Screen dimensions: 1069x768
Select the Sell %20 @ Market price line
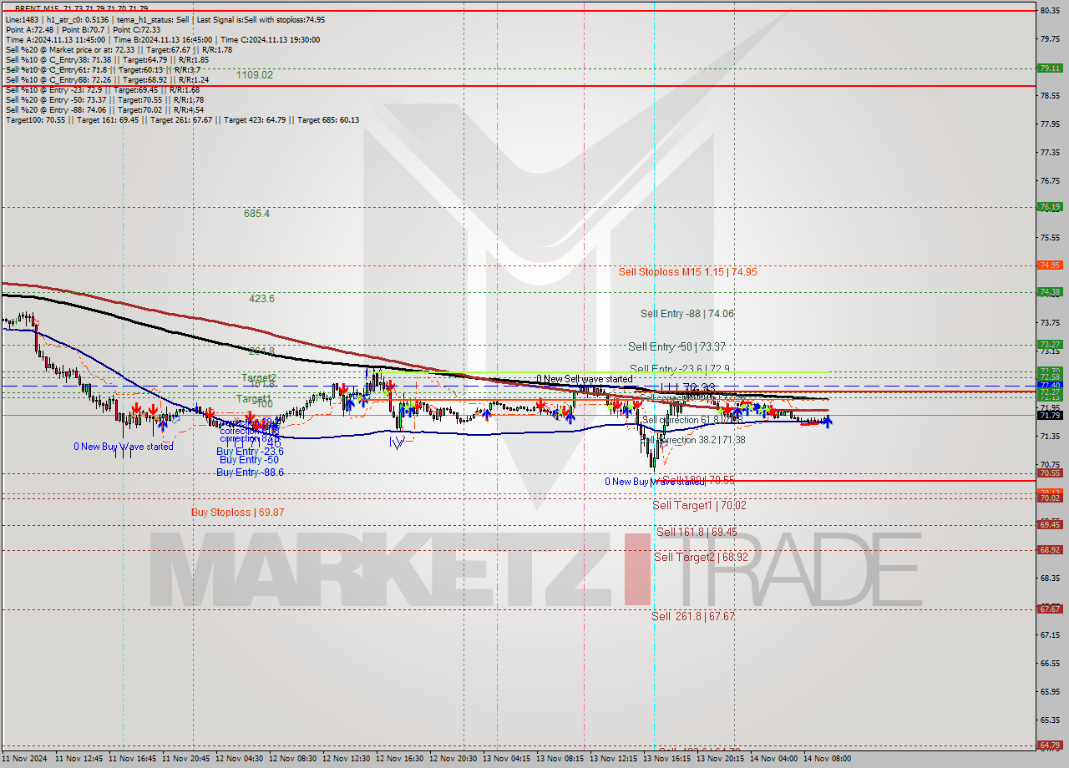click(119, 49)
